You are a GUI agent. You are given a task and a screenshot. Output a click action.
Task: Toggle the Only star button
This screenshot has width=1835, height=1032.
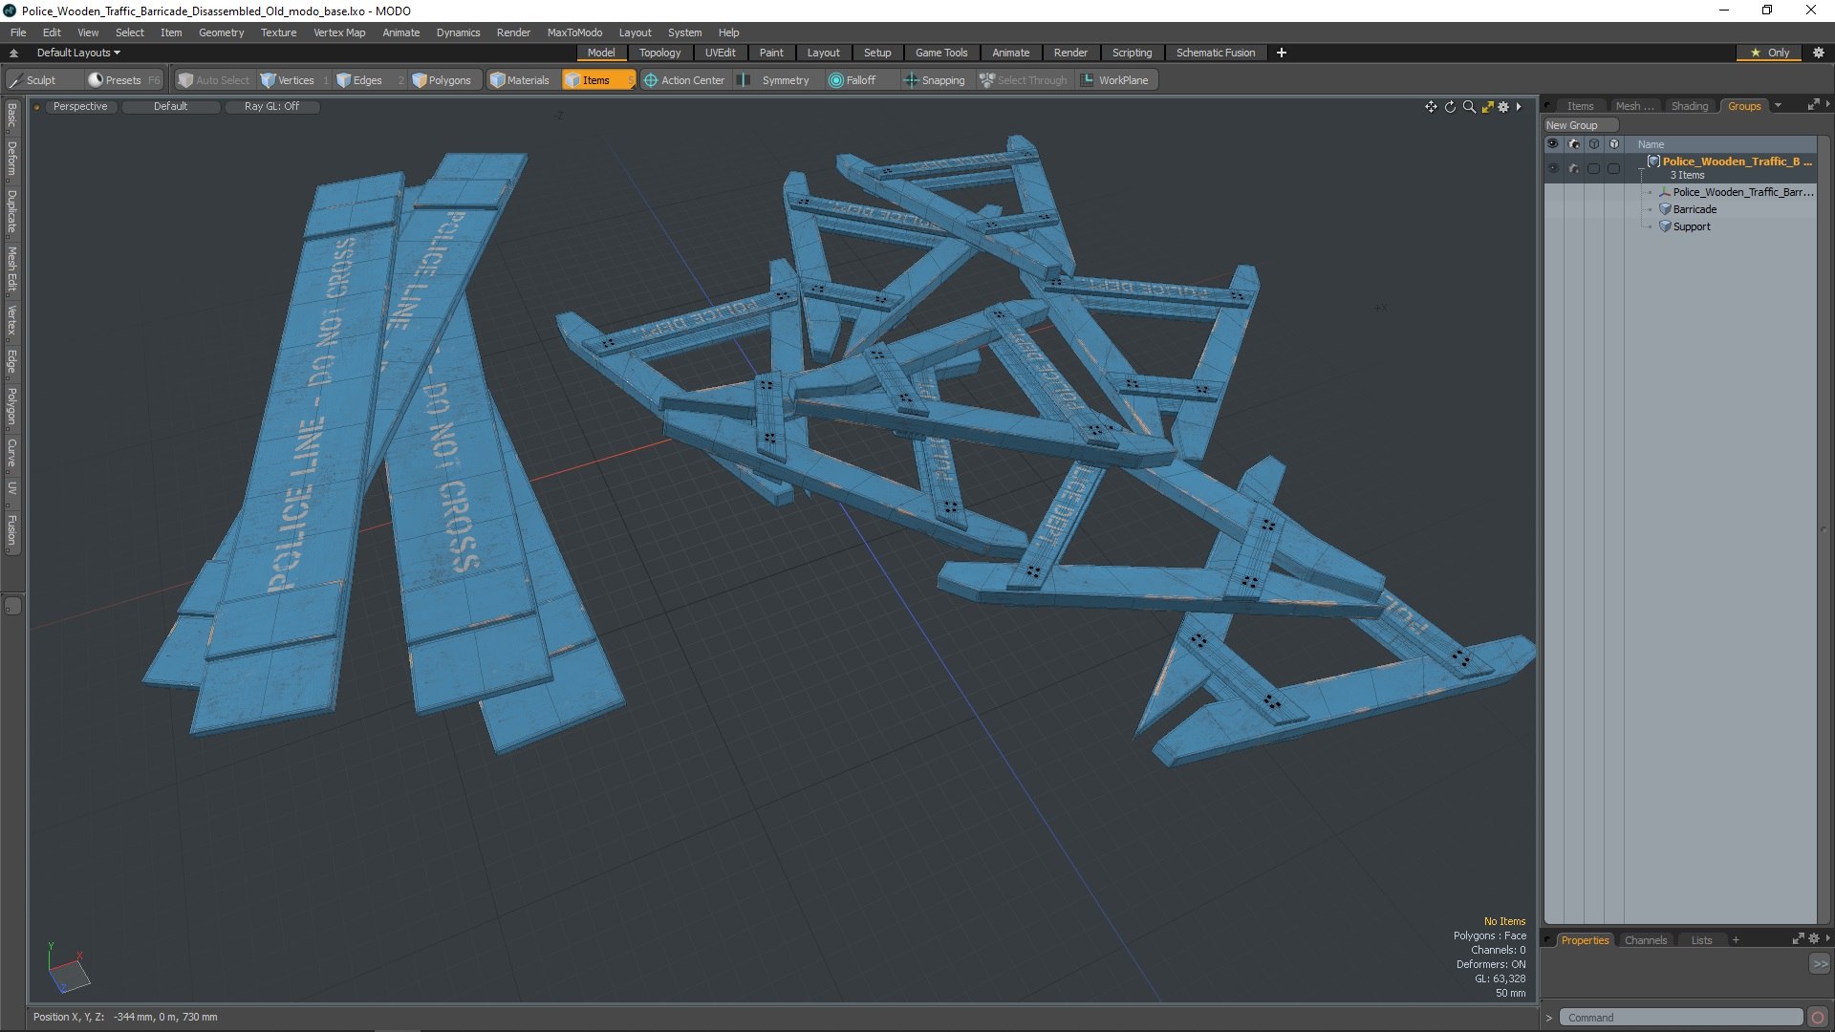tap(1769, 53)
